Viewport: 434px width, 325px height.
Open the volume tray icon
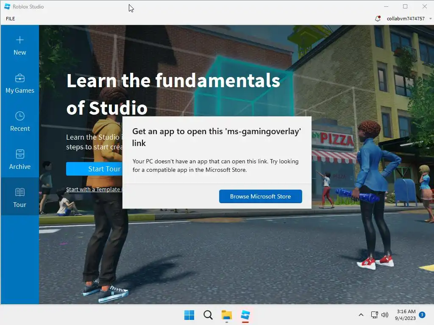385,315
